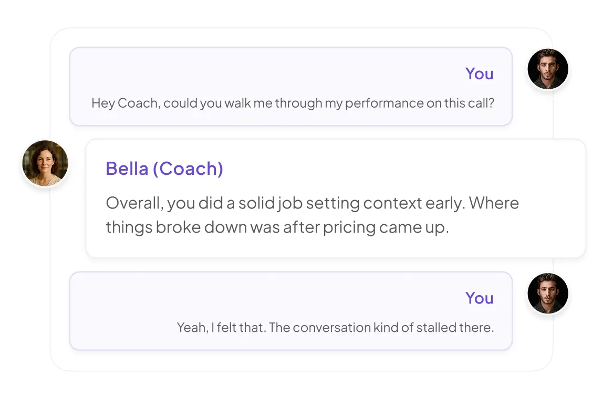The width and height of the screenshot is (603, 398).
Task: Select the 'Hey Coach, could you walk me' message text
Action: point(293,103)
